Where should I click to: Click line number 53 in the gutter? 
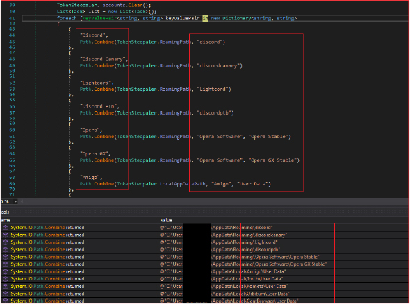coord(12,90)
